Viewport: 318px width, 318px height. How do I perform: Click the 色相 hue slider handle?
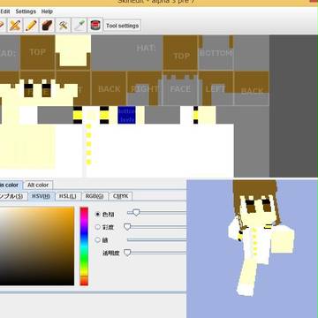136,212
